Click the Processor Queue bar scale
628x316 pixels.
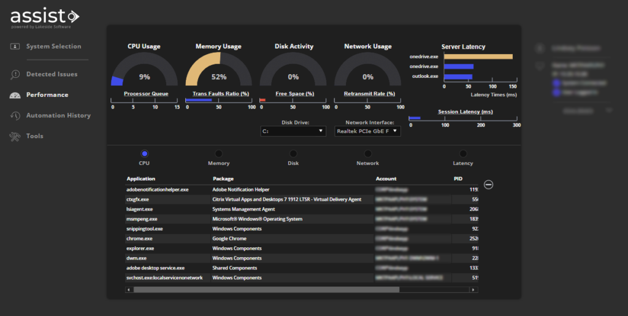(144, 100)
